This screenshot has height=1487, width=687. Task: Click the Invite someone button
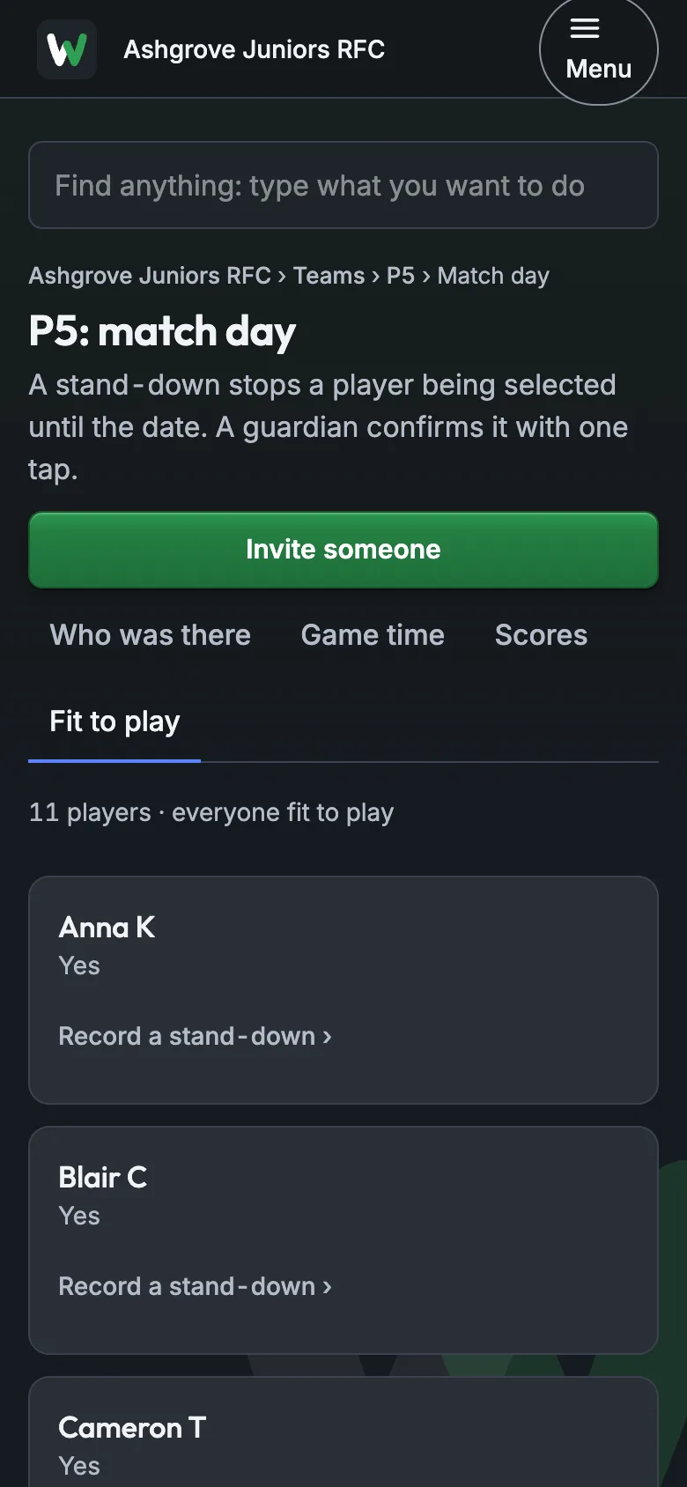point(343,550)
